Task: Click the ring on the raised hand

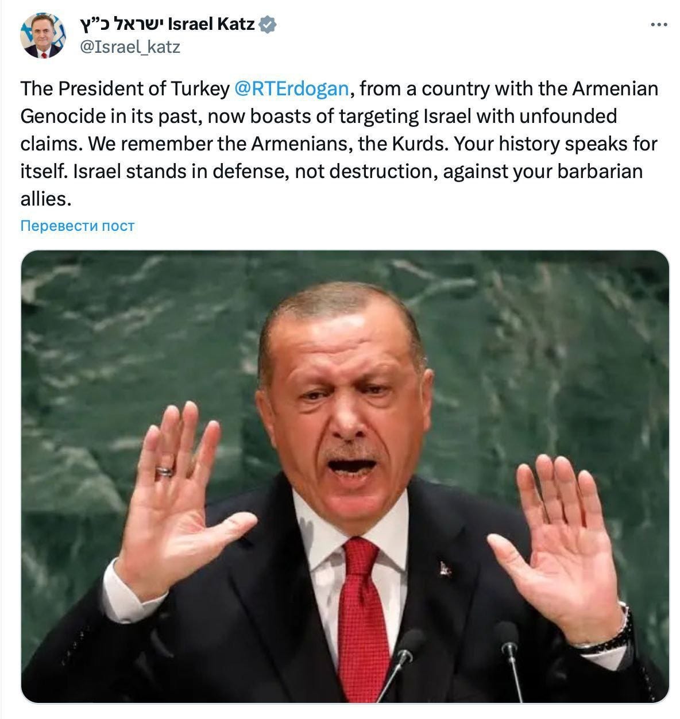Action: [x=165, y=471]
